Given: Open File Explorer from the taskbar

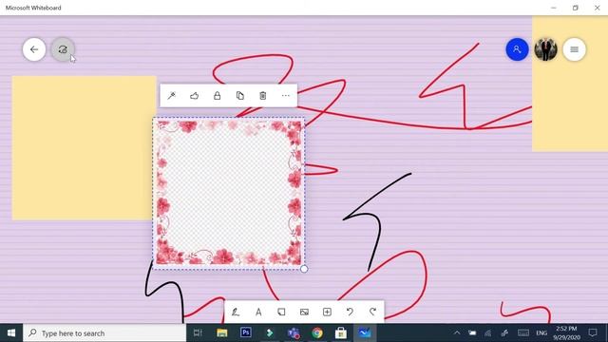Looking at the screenshot, I should [221, 332].
